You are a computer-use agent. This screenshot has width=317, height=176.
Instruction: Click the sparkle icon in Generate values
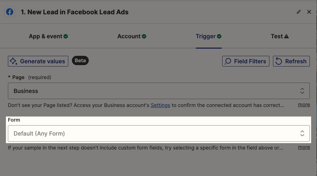(14, 61)
